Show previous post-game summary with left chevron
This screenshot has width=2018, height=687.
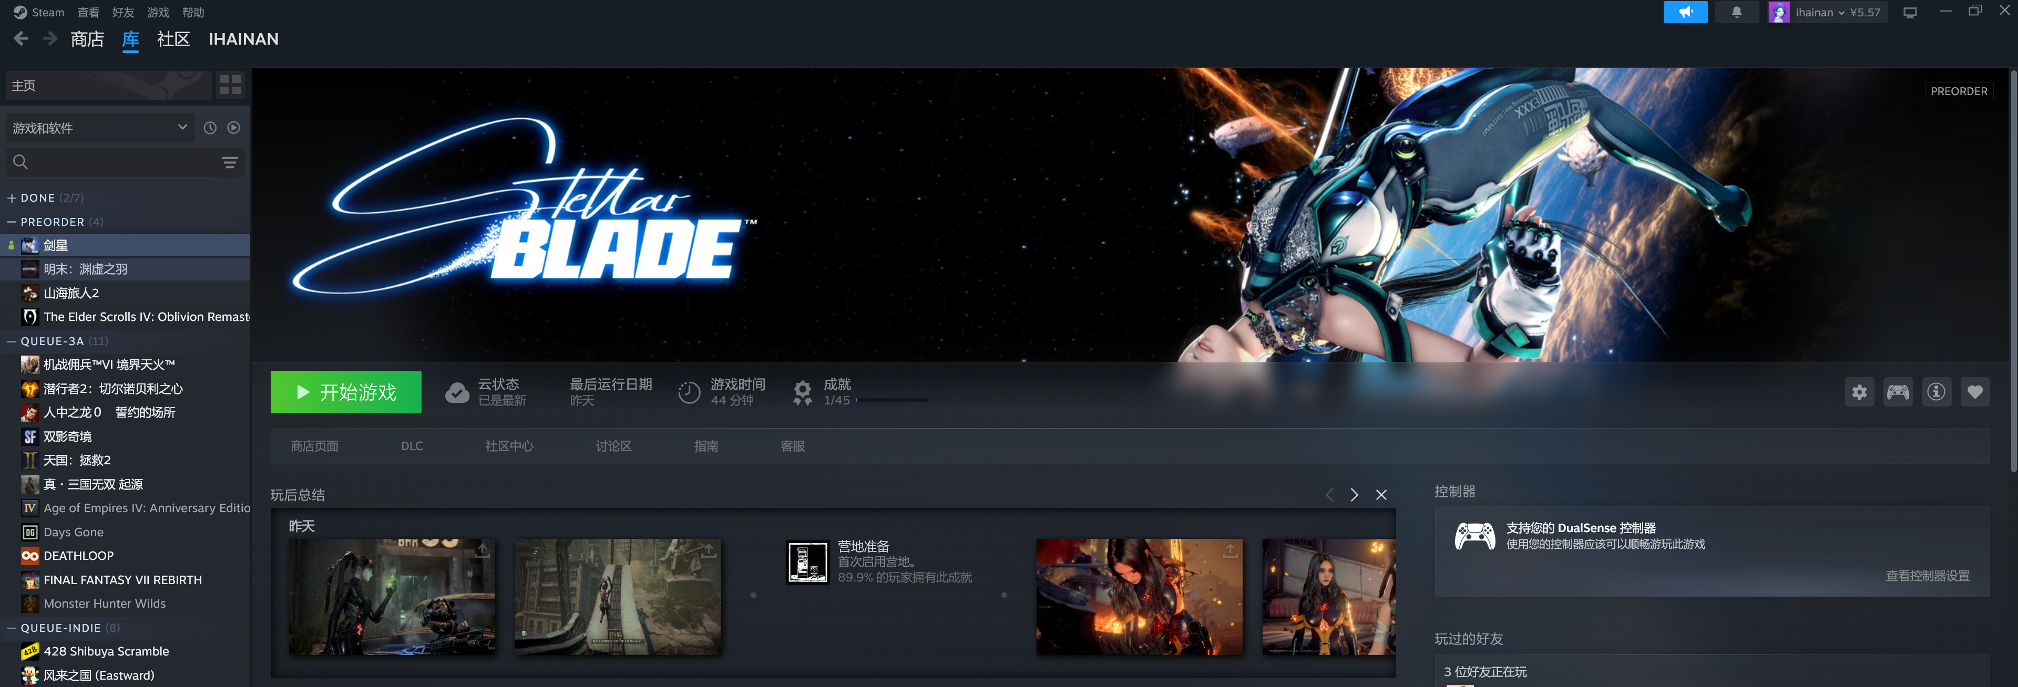(x=1329, y=495)
